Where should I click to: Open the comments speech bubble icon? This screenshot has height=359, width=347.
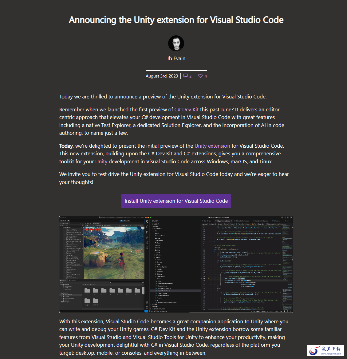pyautogui.click(x=185, y=76)
